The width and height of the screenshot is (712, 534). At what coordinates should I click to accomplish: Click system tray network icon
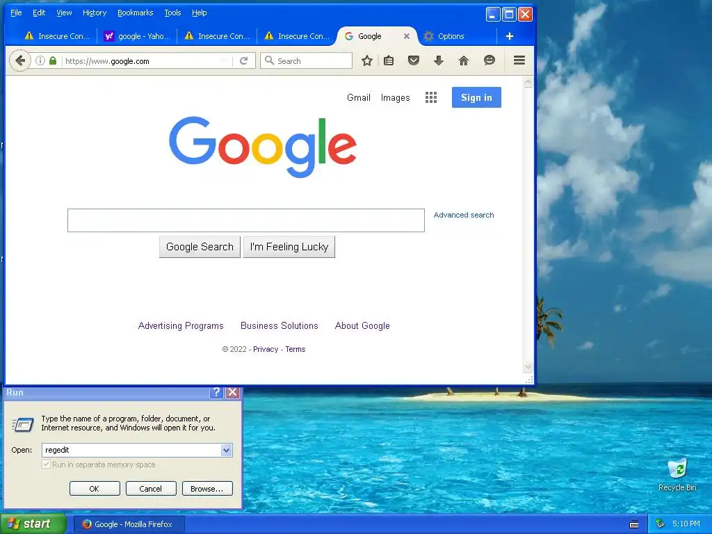click(x=661, y=524)
